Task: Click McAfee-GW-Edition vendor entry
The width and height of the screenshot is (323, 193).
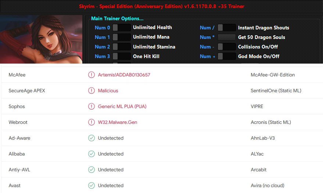Action: pyautogui.click(x=273, y=75)
